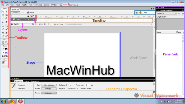Toggle lock dot for Layer 1

pos(31,20)
